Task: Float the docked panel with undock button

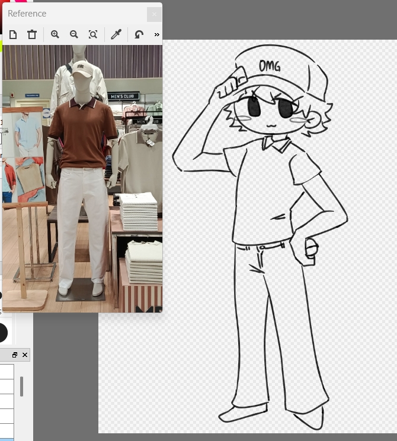Action: 15,355
